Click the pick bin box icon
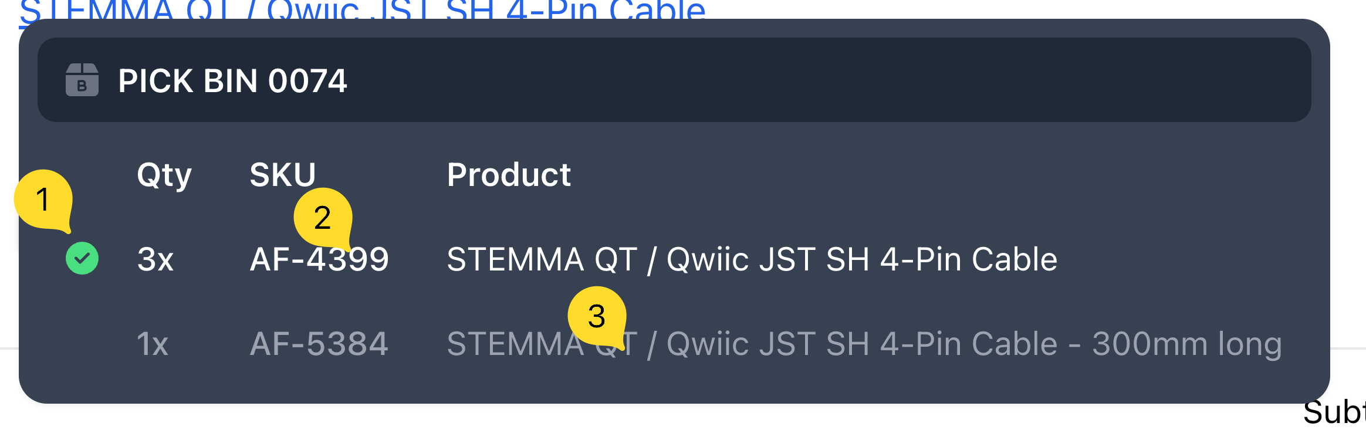 82,80
